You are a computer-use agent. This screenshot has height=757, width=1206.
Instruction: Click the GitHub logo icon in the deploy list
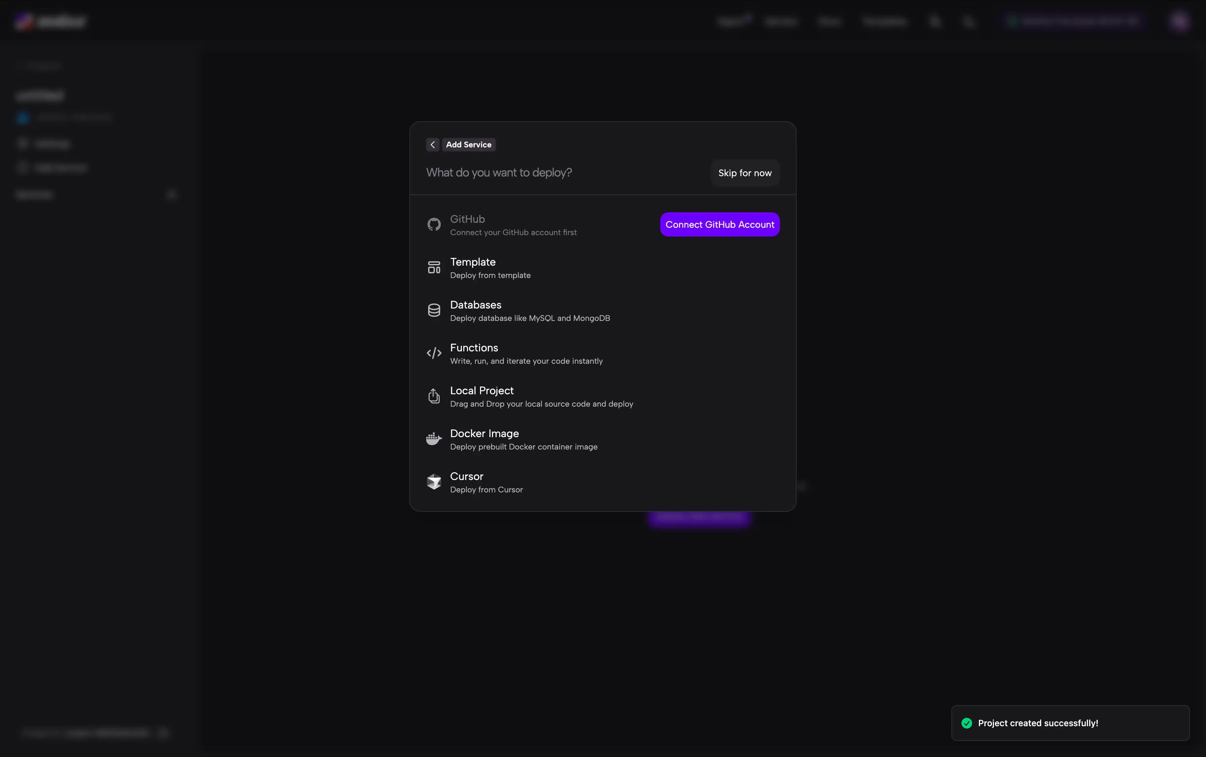[433, 224]
